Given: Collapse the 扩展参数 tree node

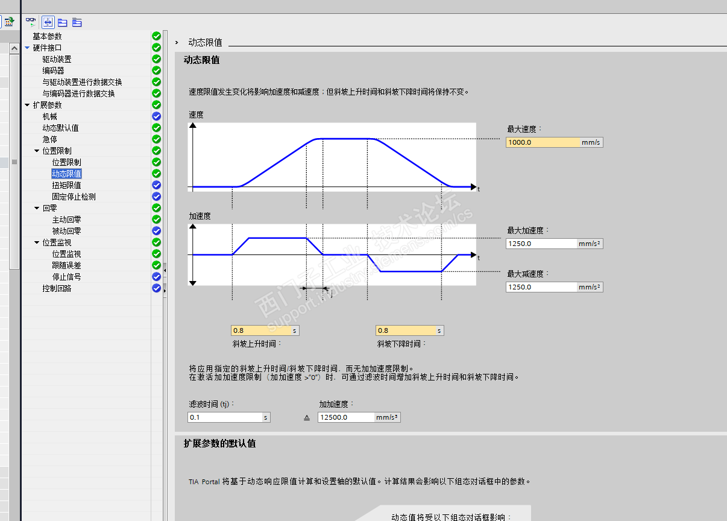Looking at the screenshot, I should coord(27,105).
